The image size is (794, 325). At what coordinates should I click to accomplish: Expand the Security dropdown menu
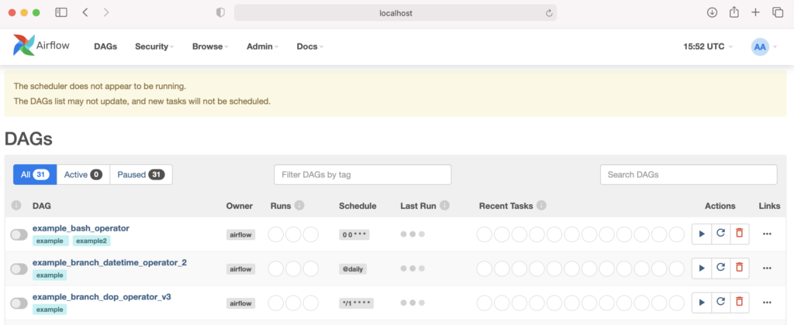(x=154, y=46)
